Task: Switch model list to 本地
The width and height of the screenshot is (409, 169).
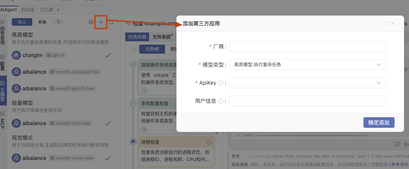Action: pyautogui.click(x=42, y=22)
